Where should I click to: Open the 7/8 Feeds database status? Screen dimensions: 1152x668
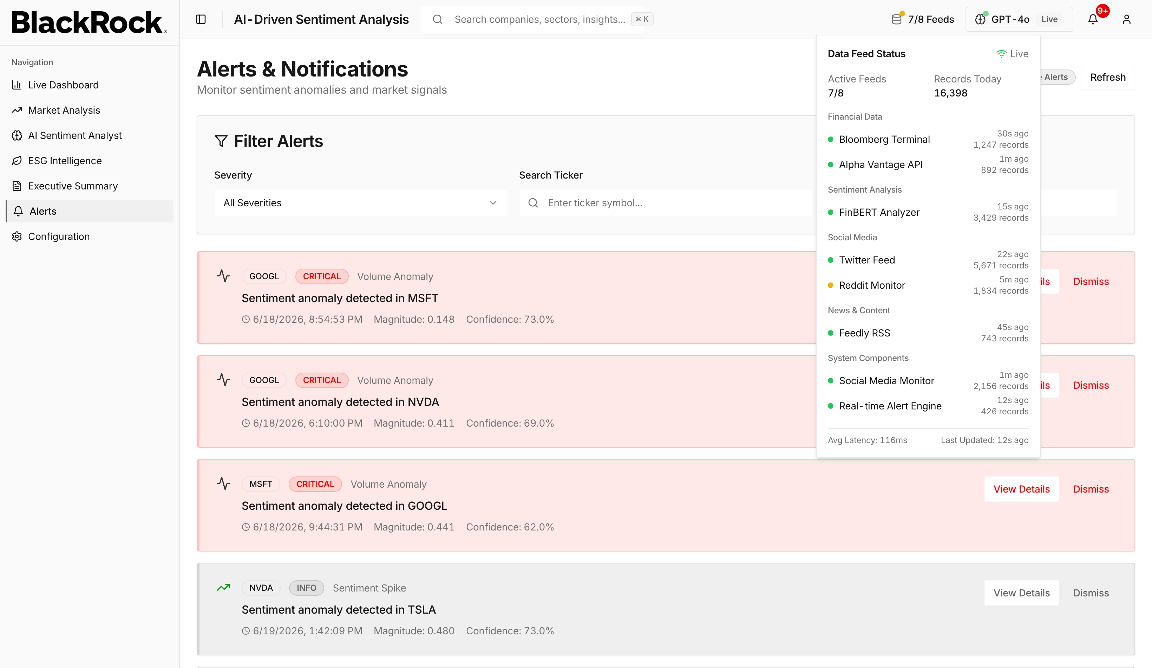[x=923, y=19]
